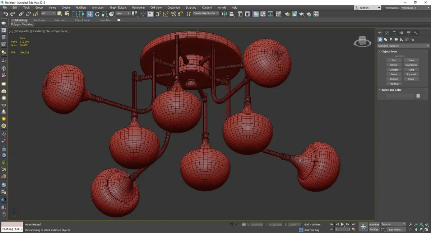The width and height of the screenshot is (431, 233).
Task: Open the Rendered Frame Window icon
Action: pyautogui.click(x=294, y=14)
